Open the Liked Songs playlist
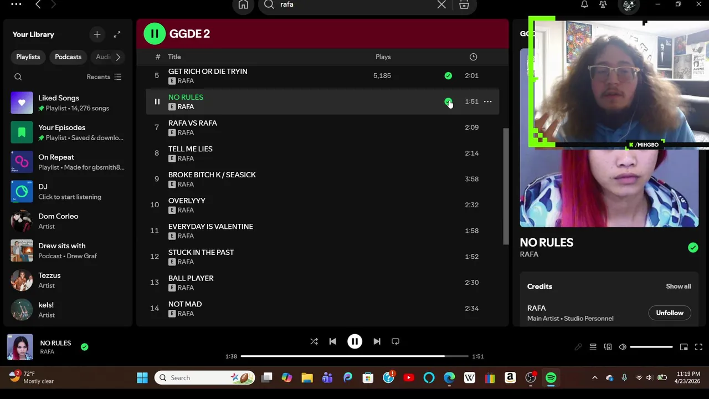 [x=68, y=103]
